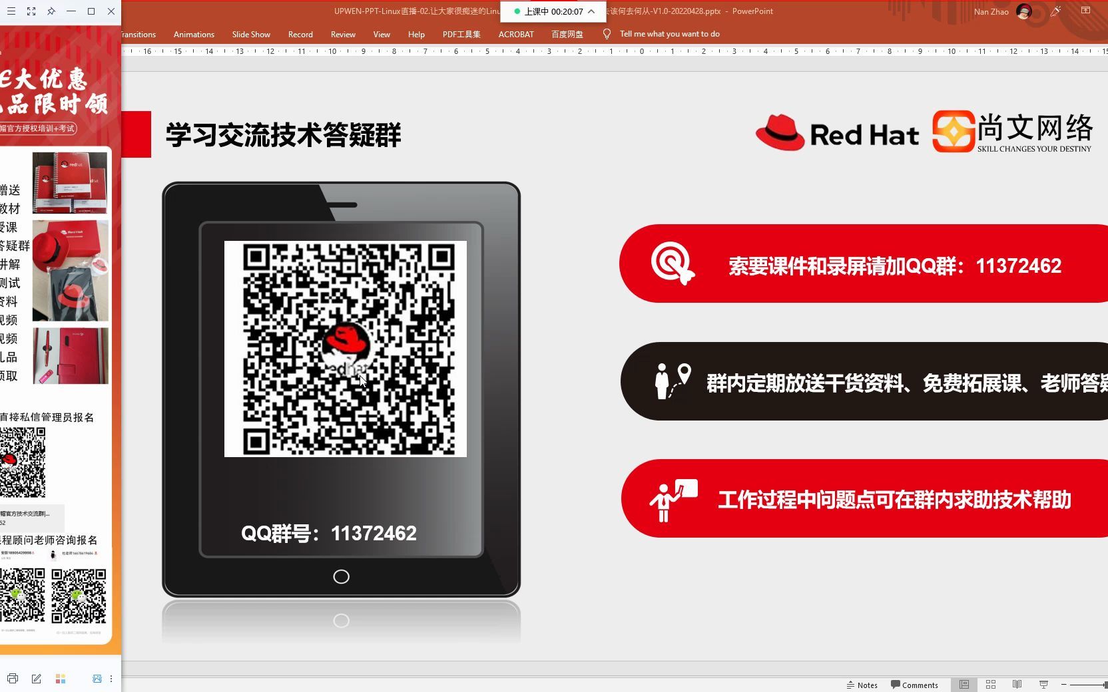Click the ribbon display options icon at top right
This screenshot has height=692, width=1108.
pyautogui.click(x=1084, y=11)
